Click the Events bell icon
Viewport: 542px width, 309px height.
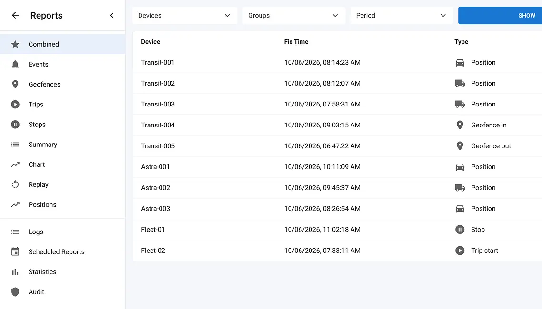coord(15,65)
